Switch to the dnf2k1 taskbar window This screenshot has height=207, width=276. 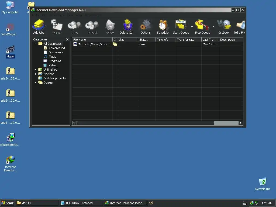tap(37, 203)
